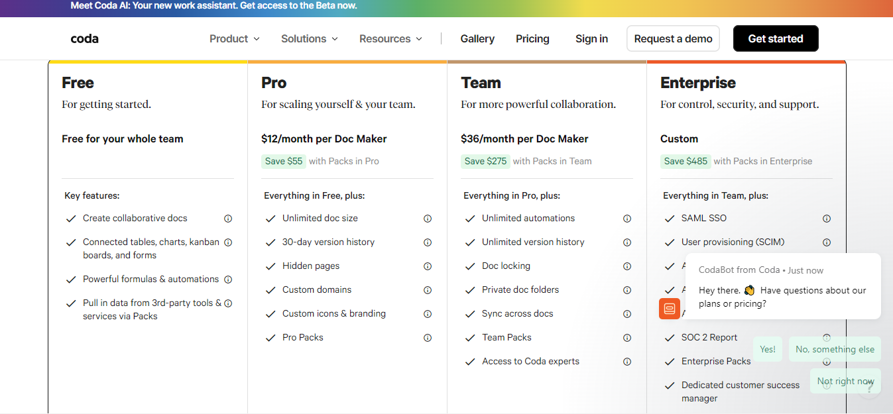This screenshot has width=893, height=414.
Task: Click the SOC 2 Report feature text
Action: pyautogui.click(x=709, y=338)
